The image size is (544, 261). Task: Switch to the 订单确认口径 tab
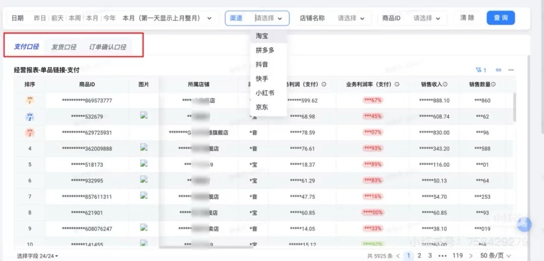pyautogui.click(x=108, y=47)
